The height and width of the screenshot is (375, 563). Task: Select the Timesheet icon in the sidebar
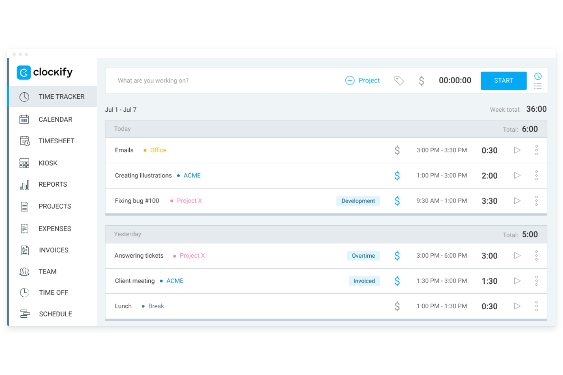pos(24,141)
